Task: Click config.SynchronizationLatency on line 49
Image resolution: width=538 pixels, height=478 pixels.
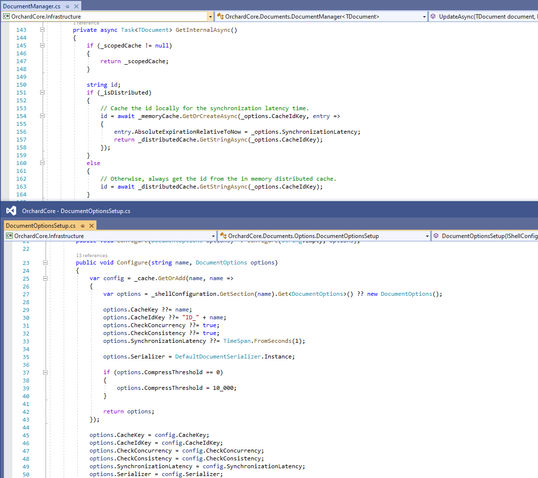Action: pos(252,466)
